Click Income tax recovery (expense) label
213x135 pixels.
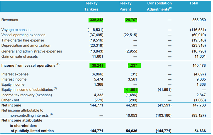27,95
